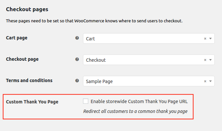Open the Sample Page select box
222x131 pixels.
[x=149, y=81]
